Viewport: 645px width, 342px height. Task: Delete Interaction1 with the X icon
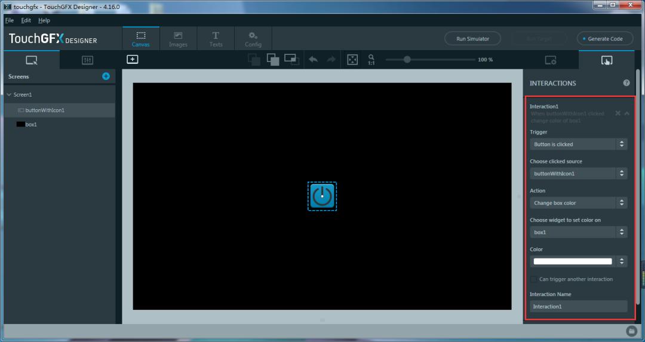pos(618,113)
